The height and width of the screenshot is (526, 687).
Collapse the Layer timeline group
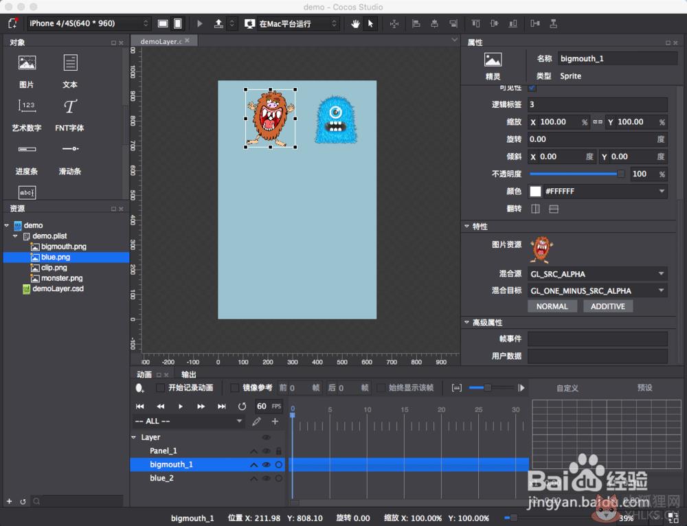point(134,437)
